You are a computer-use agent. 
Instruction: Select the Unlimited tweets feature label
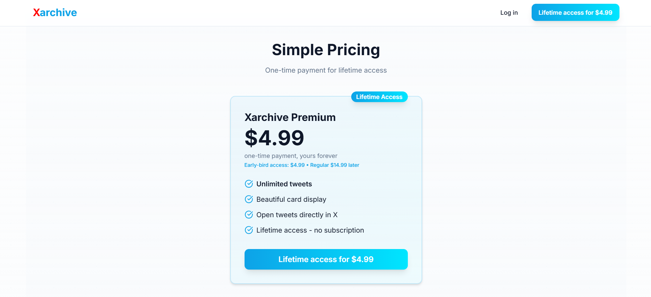(x=284, y=184)
